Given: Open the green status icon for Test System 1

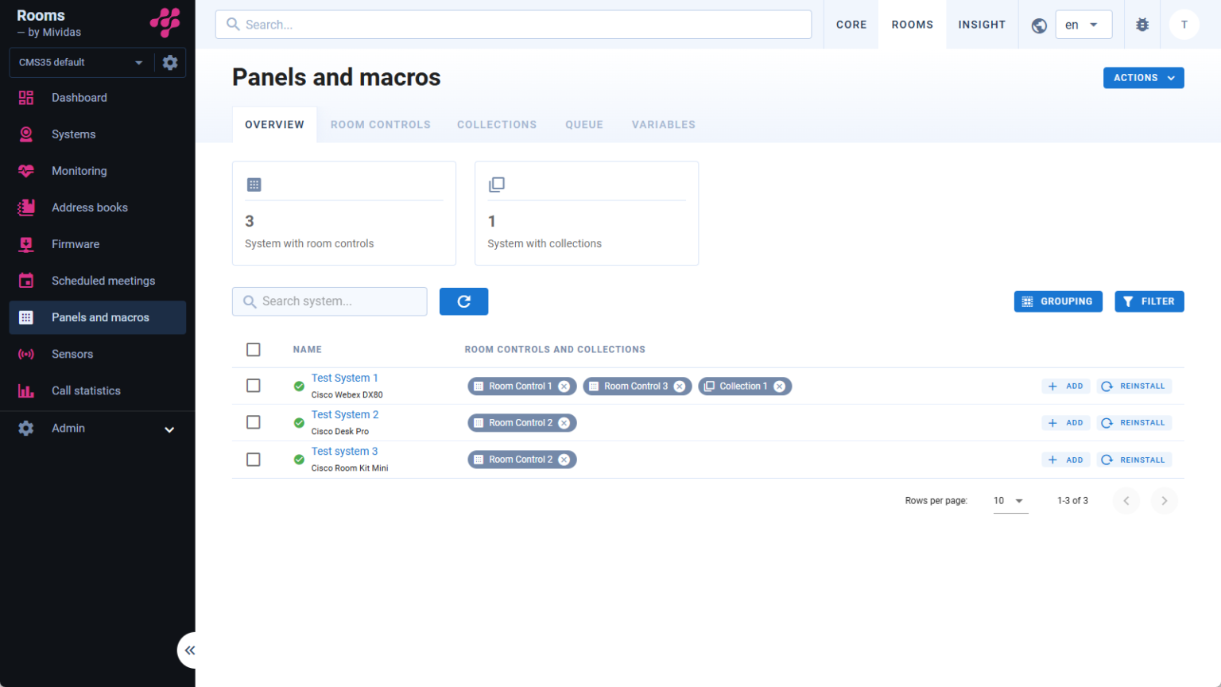Looking at the screenshot, I should click(299, 386).
